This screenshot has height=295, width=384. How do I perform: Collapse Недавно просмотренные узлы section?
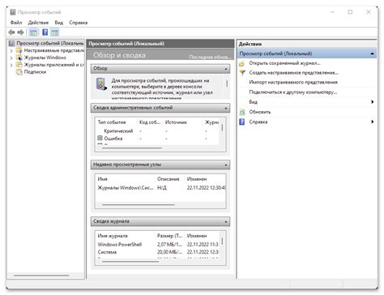[x=226, y=165]
